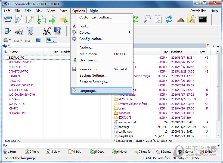
Task: Open the File menu
Action: (17, 11)
